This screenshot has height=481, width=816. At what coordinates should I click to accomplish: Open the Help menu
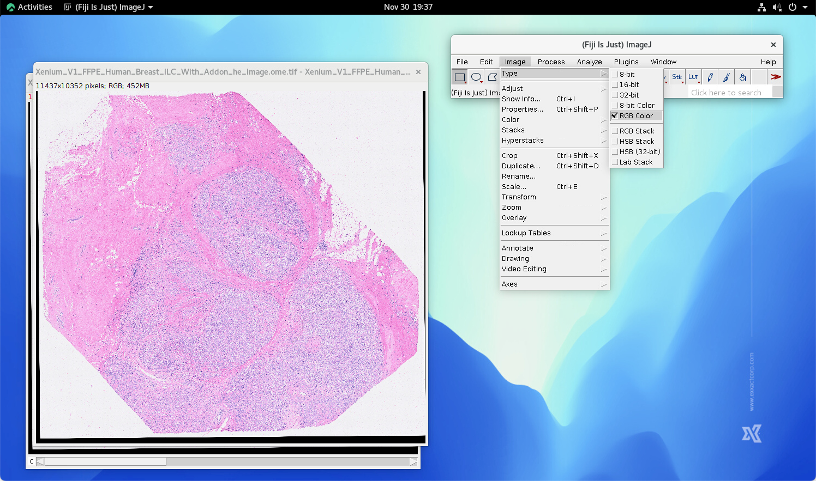tap(768, 62)
